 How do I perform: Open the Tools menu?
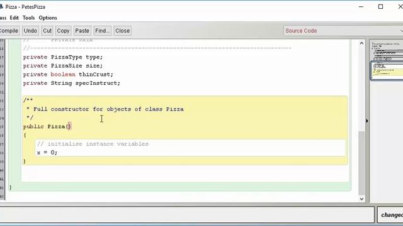click(x=28, y=18)
